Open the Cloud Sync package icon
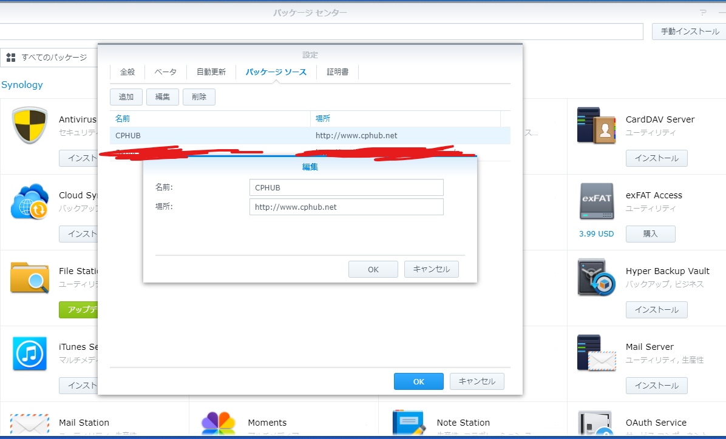 [x=30, y=201]
